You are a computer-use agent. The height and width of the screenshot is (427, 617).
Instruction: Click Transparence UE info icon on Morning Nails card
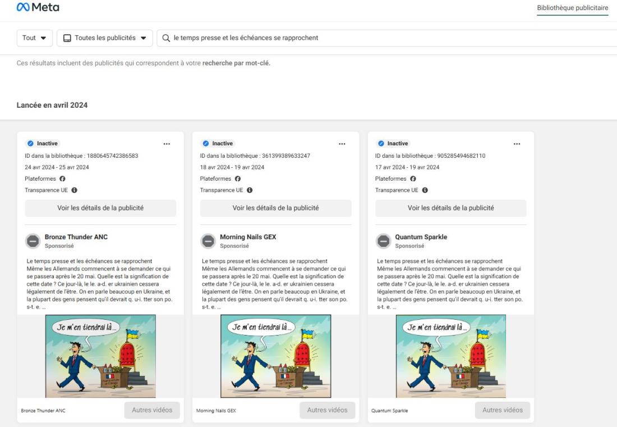[250, 190]
